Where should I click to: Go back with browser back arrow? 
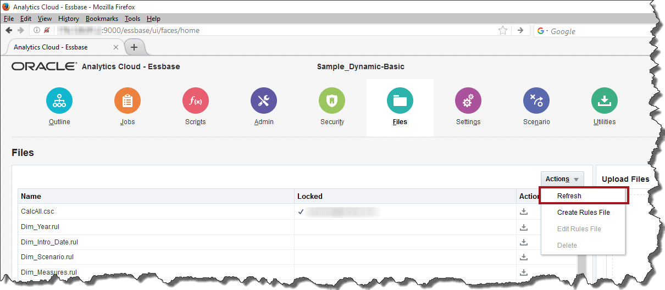9,31
